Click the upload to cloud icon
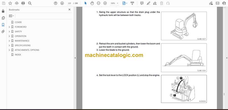 (x=17, y=3)
